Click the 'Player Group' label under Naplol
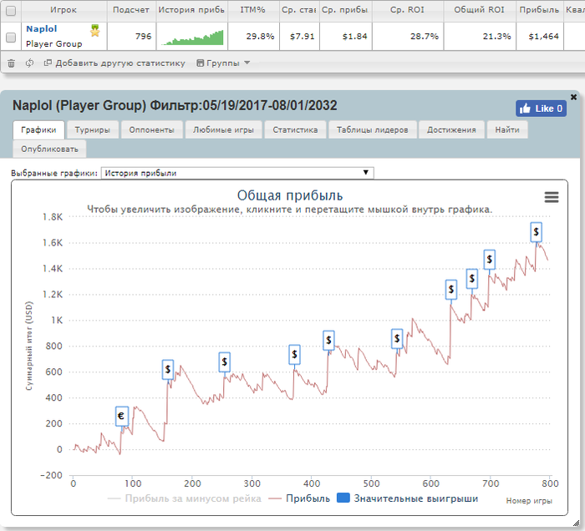 click(x=54, y=44)
